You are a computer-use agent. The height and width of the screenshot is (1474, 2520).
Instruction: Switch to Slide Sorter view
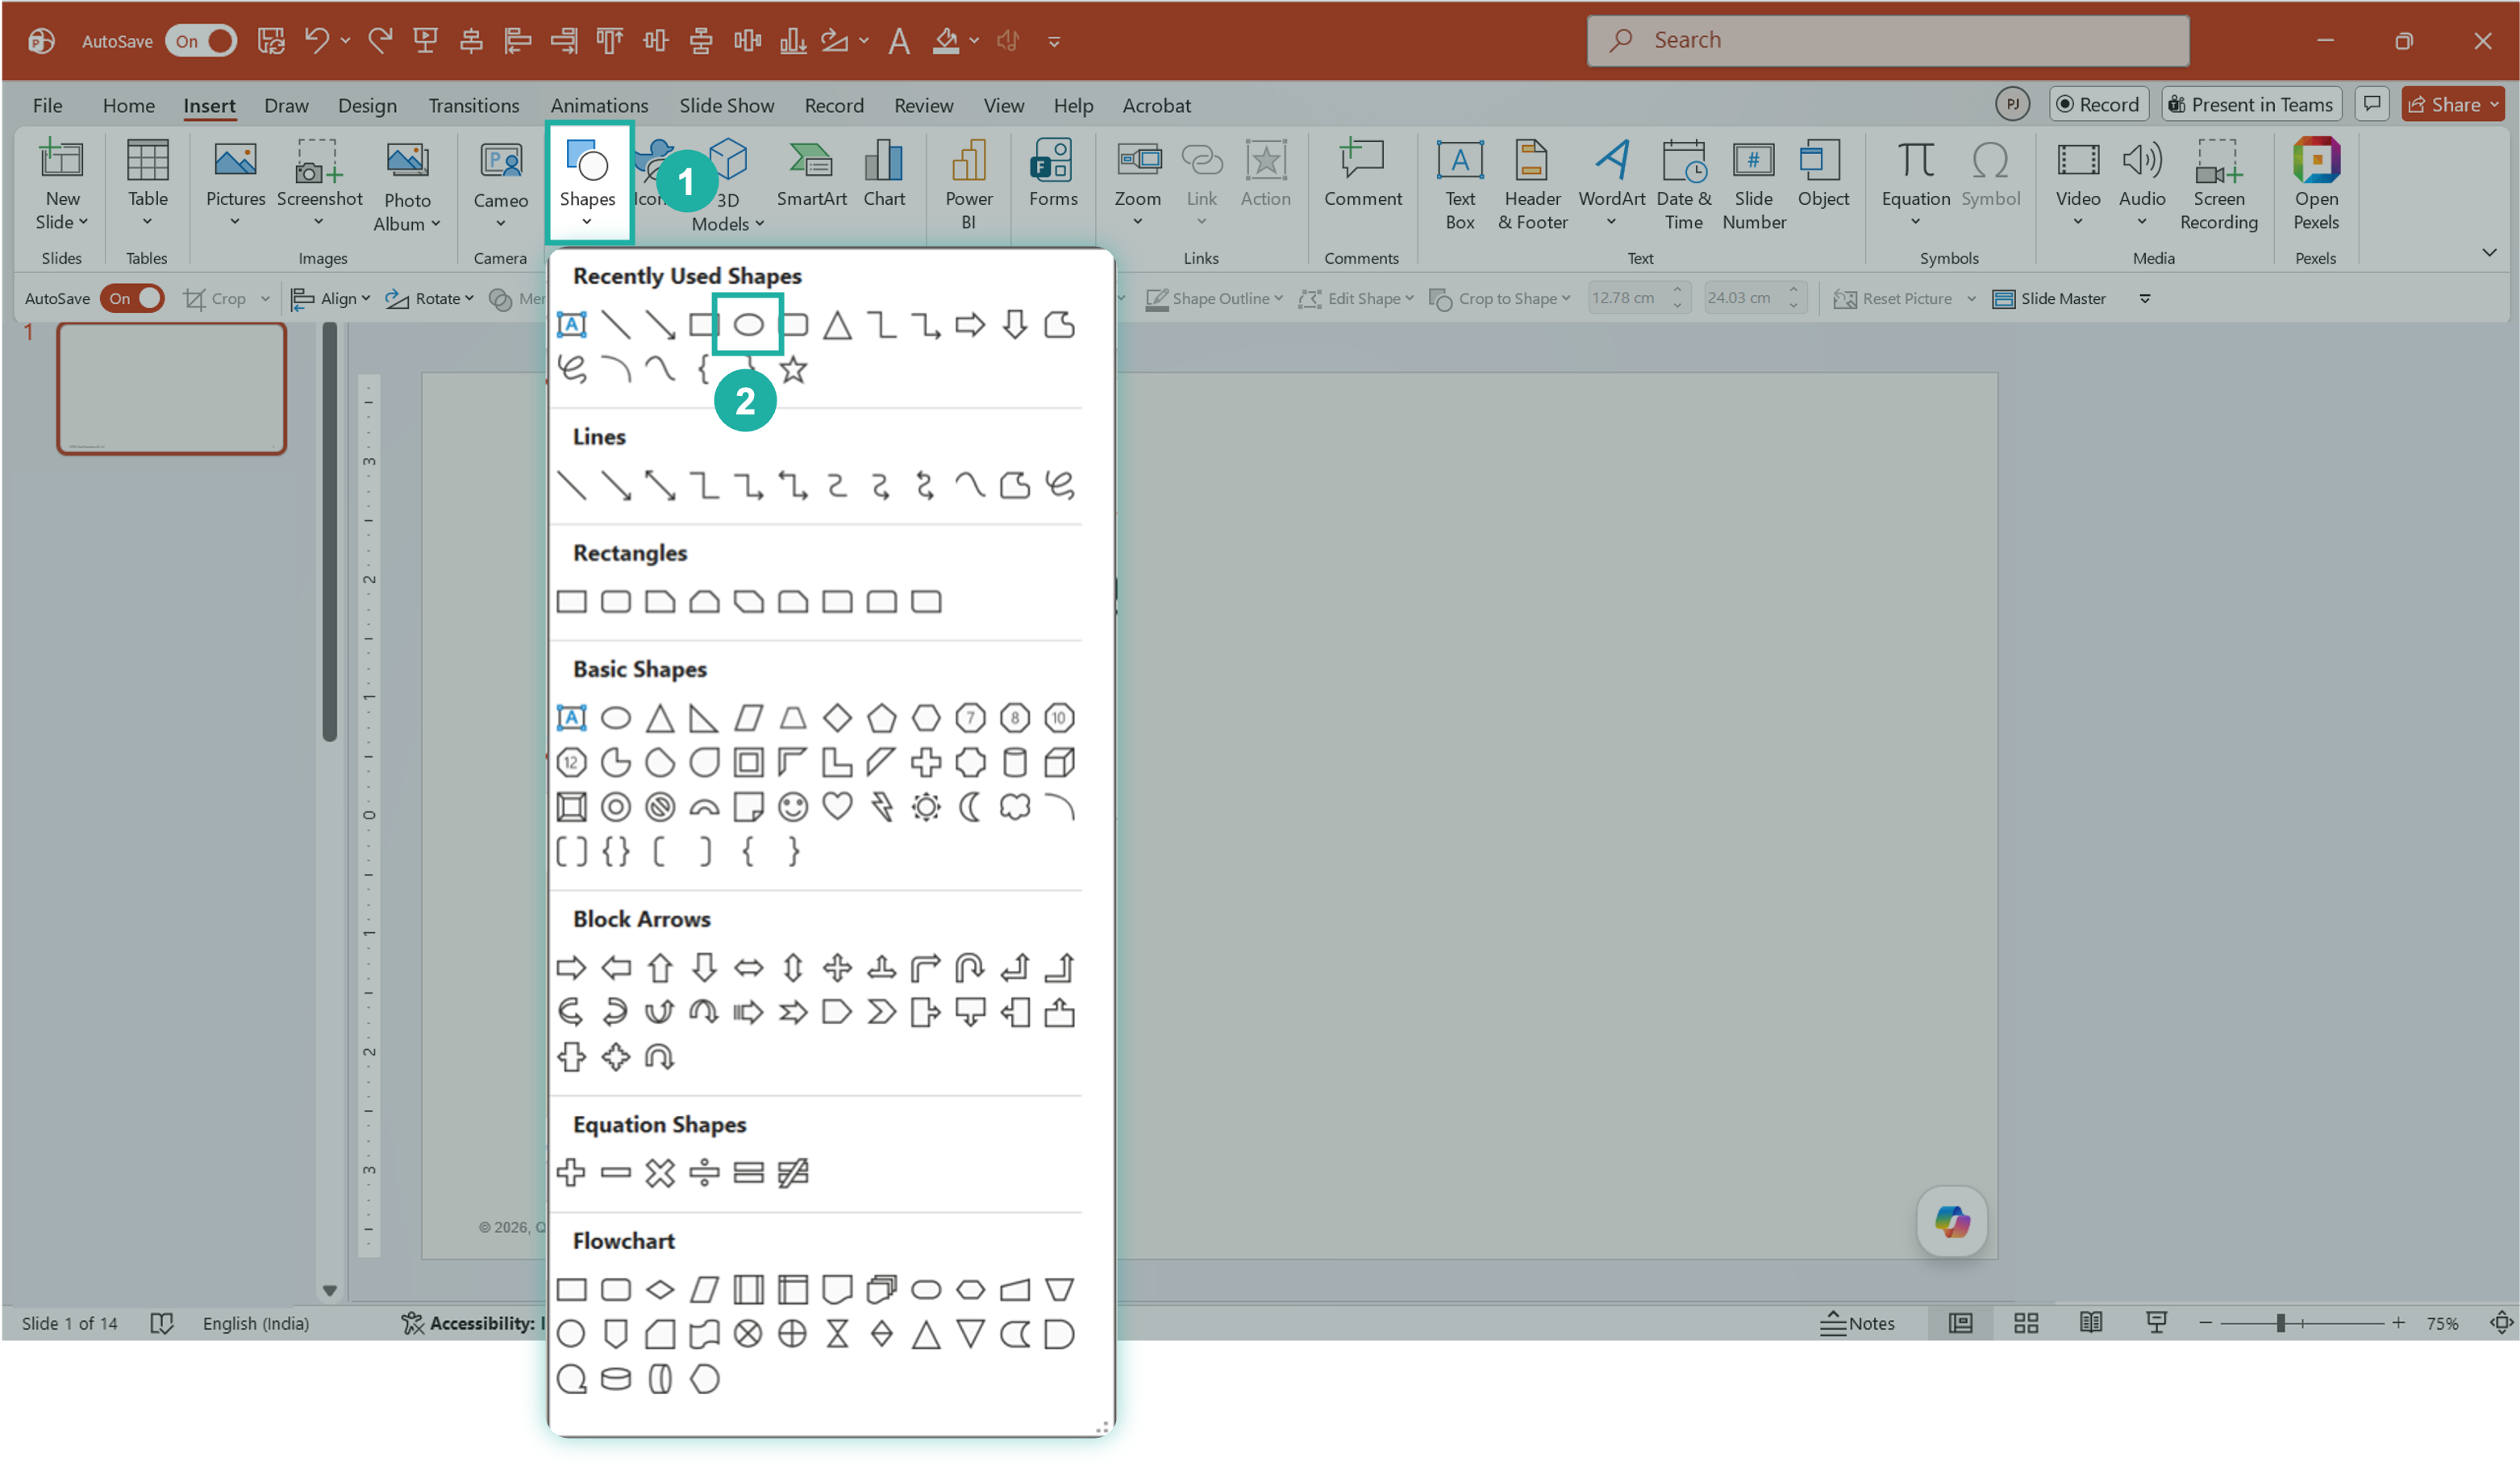[x=2026, y=1323]
